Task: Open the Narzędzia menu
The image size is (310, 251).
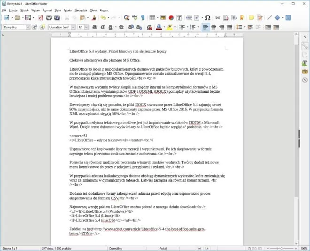Action: click(x=81, y=10)
